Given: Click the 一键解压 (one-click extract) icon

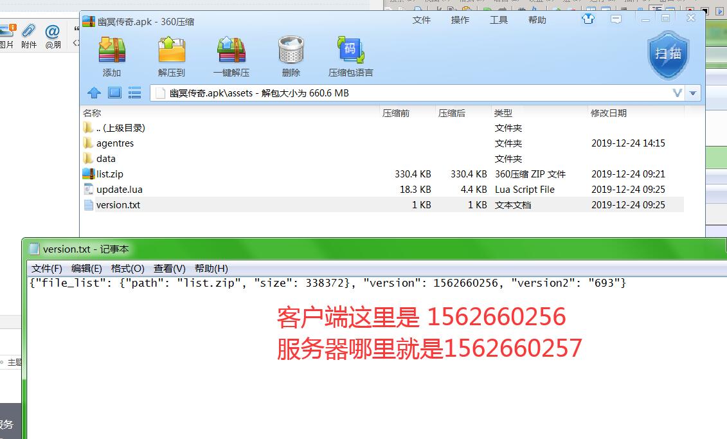Looking at the screenshot, I should 231,50.
